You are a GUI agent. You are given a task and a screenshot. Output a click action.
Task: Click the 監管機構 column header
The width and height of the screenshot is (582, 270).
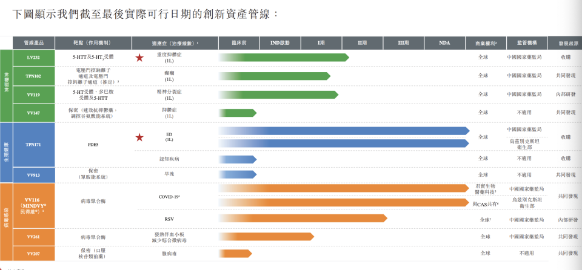527,43
